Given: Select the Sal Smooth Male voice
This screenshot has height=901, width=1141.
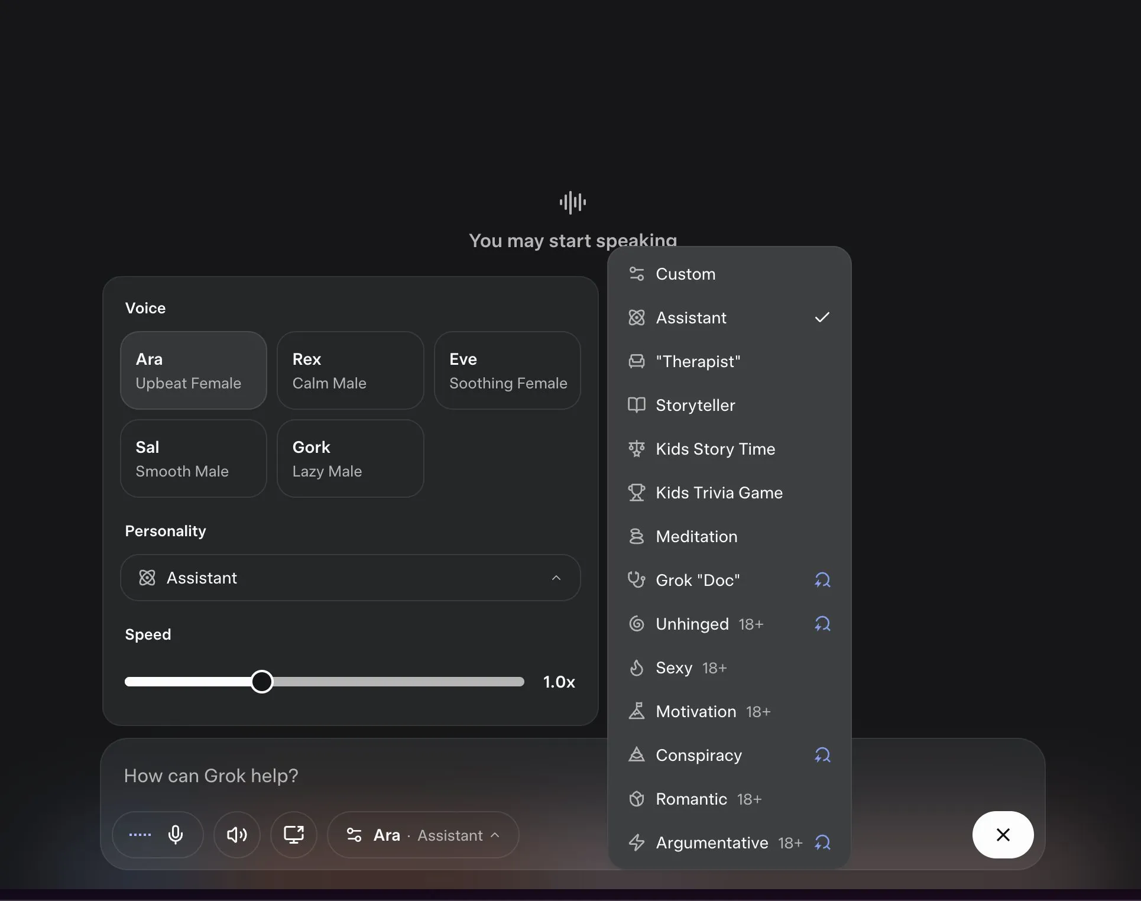Looking at the screenshot, I should click(193, 458).
